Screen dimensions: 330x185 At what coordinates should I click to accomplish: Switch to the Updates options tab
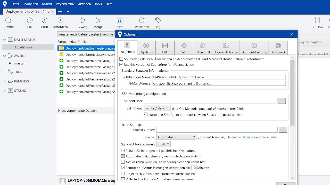click(147, 48)
